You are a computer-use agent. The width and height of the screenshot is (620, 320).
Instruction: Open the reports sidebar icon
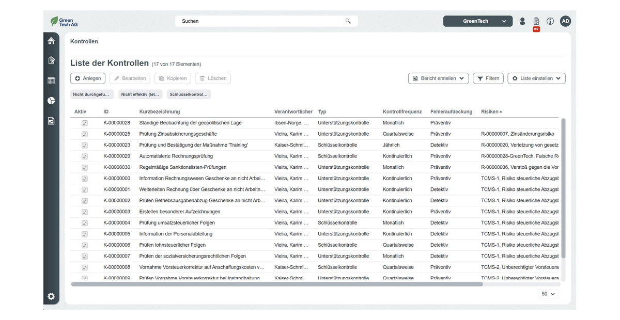(51, 121)
